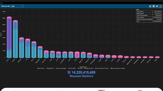Click the purple Canon Gasífero segment of Cusco bar
The height and width of the screenshot is (91, 163).
[x=9, y=34]
